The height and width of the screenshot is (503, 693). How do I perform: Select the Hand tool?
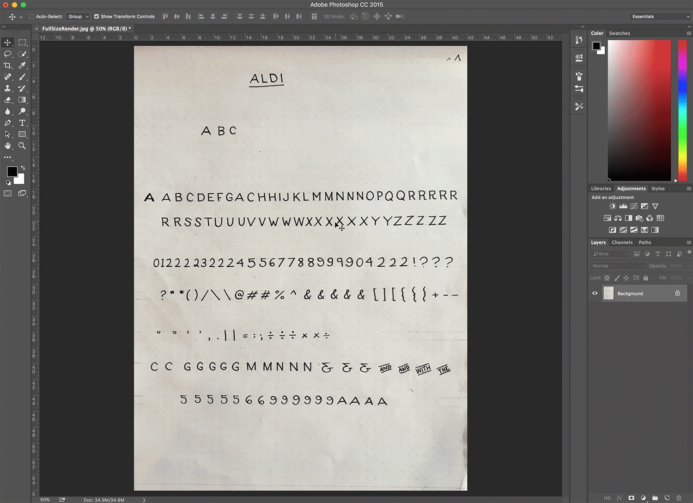[x=7, y=146]
